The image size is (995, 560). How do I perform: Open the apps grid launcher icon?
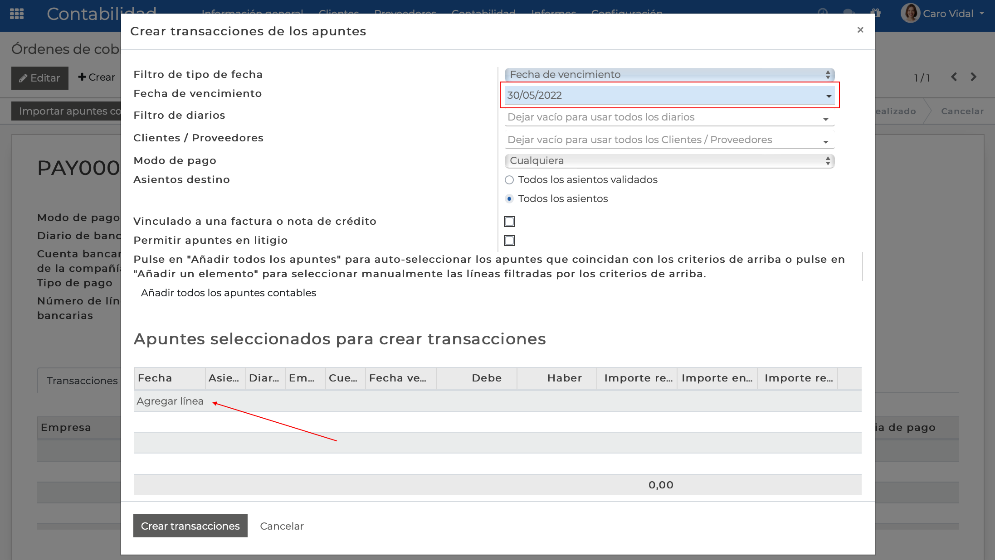16,14
